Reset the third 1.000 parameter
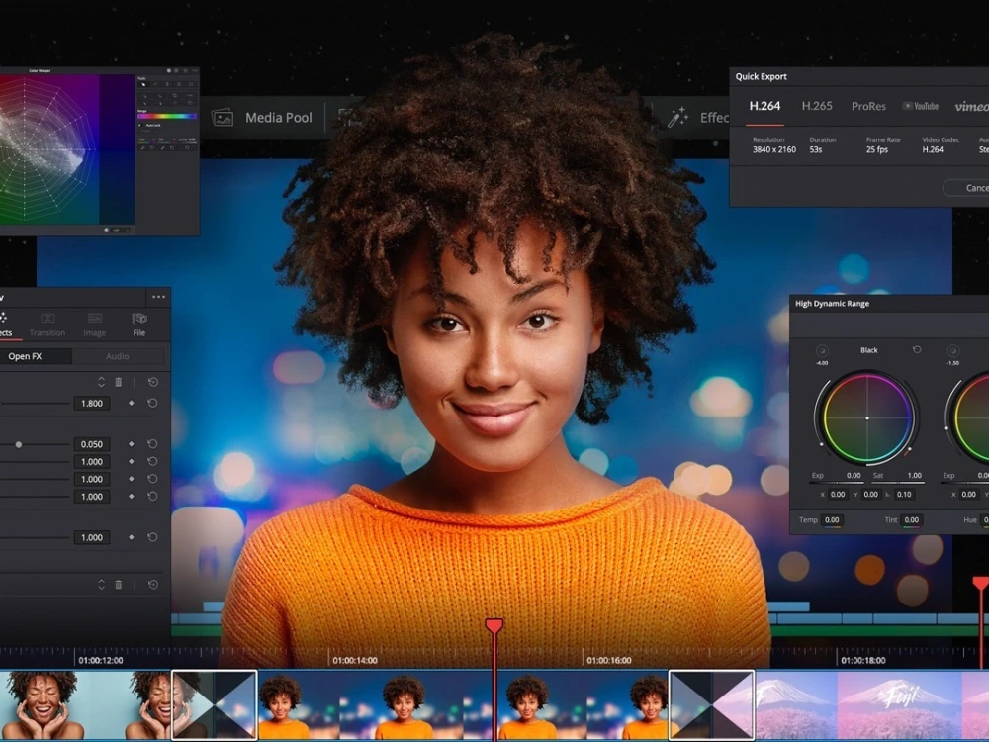Screen dimensions: 989x742 point(152,497)
